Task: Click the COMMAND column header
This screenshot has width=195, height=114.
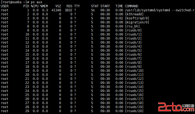Action: tap(131, 6)
